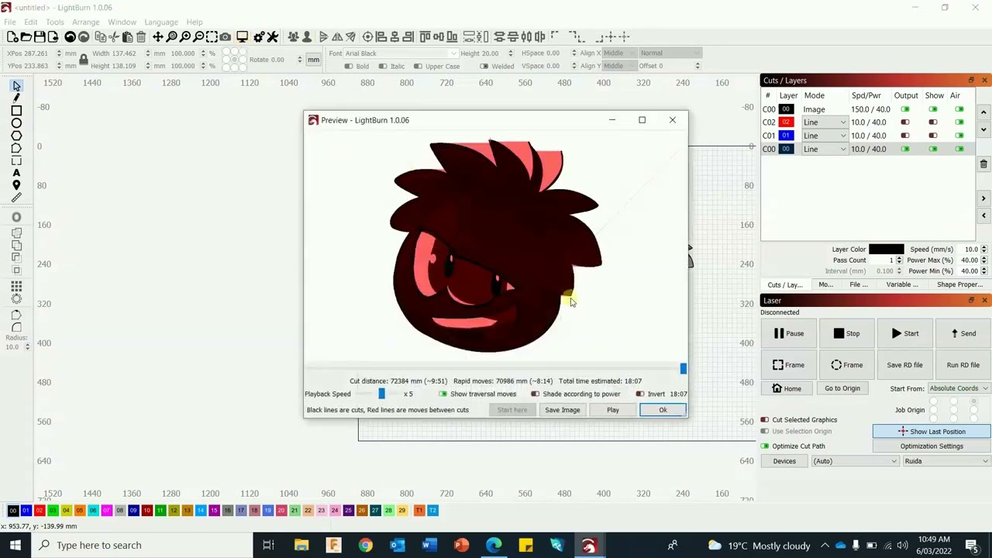Select the Rectangle tool
This screenshot has width=992, height=558.
16,111
